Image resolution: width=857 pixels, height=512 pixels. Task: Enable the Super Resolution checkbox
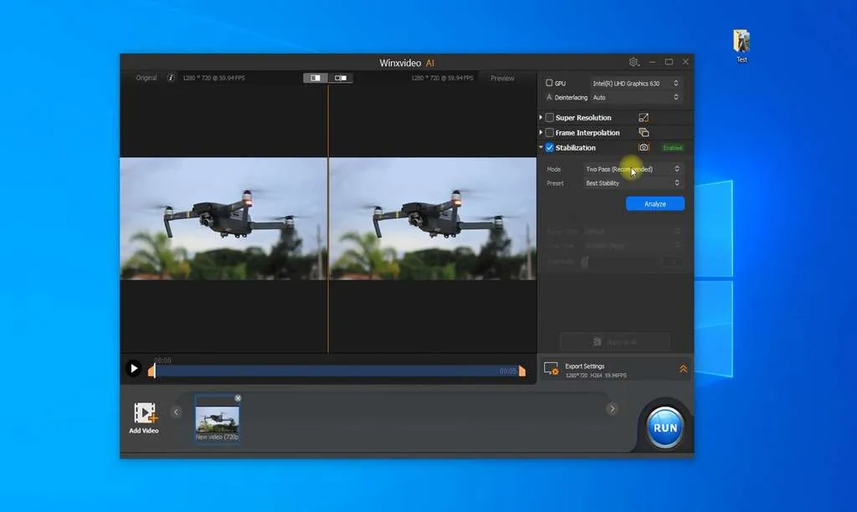(548, 118)
